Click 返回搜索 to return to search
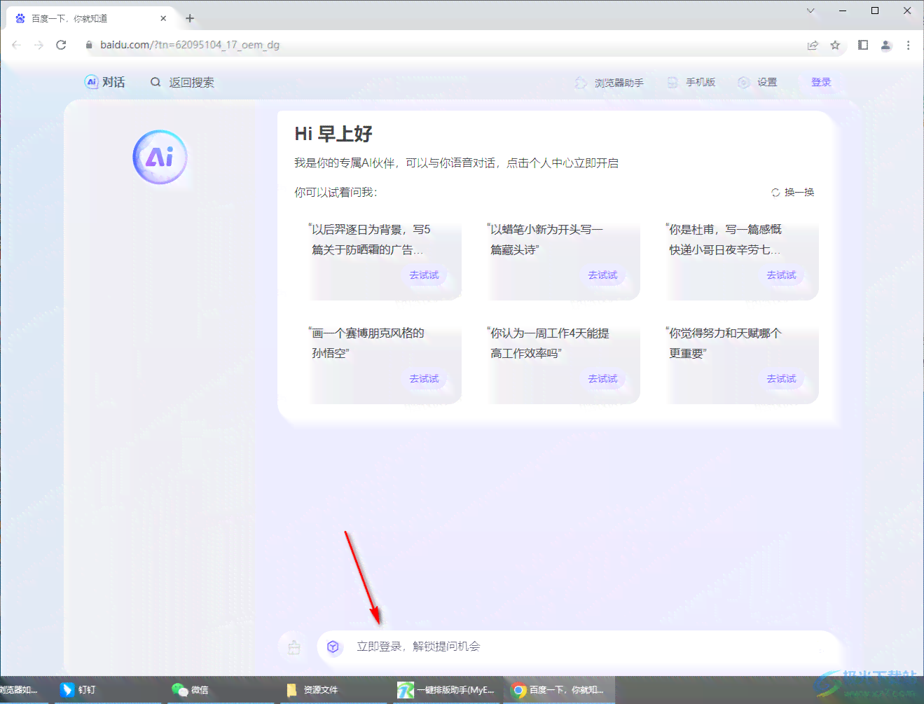Image resolution: width=924 pixels, height=704 pixels. tap(191, 83)
